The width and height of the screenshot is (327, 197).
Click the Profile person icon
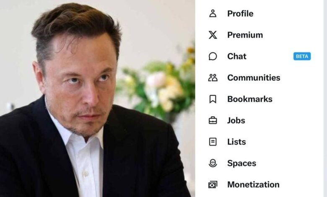click(213, 13)
